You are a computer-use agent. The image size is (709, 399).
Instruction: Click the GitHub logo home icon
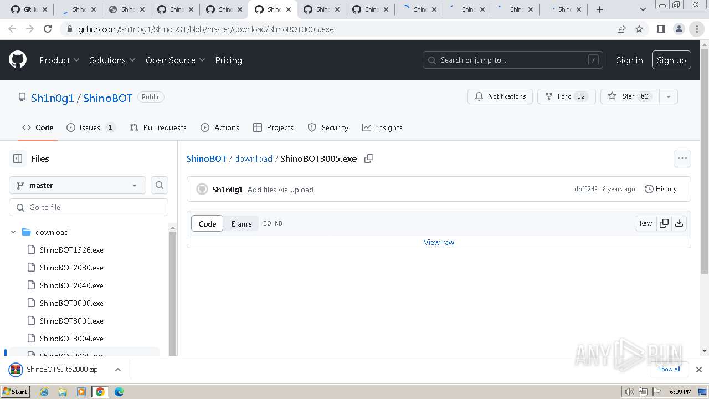click(x=18, y=60)
